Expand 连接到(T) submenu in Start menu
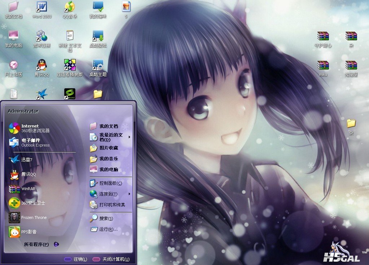369x265 pixels. pos(129,194)
